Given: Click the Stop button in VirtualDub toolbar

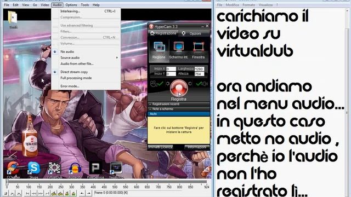Looking at the screenshot, I should pos(6,193).
